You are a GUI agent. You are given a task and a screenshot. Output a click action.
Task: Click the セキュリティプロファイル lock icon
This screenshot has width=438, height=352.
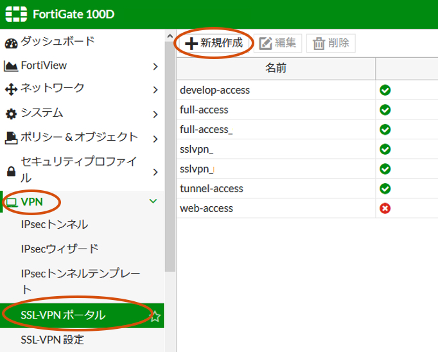(11, 171)
